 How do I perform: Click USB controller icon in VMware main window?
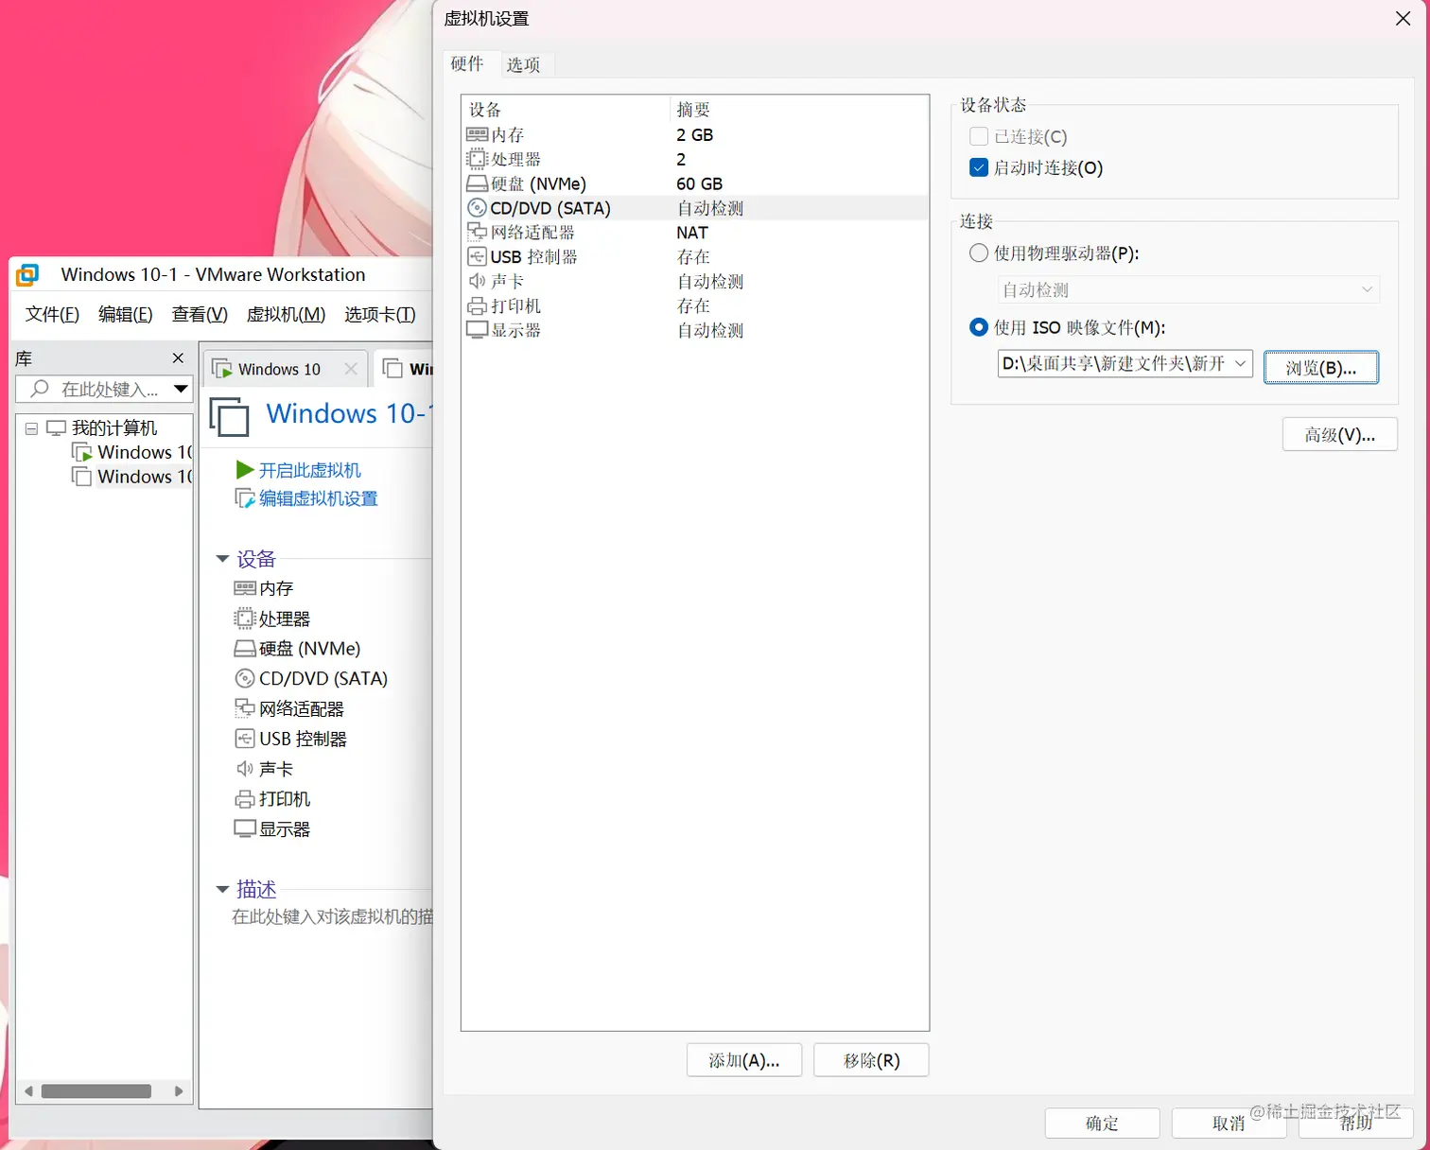(245, 739)
